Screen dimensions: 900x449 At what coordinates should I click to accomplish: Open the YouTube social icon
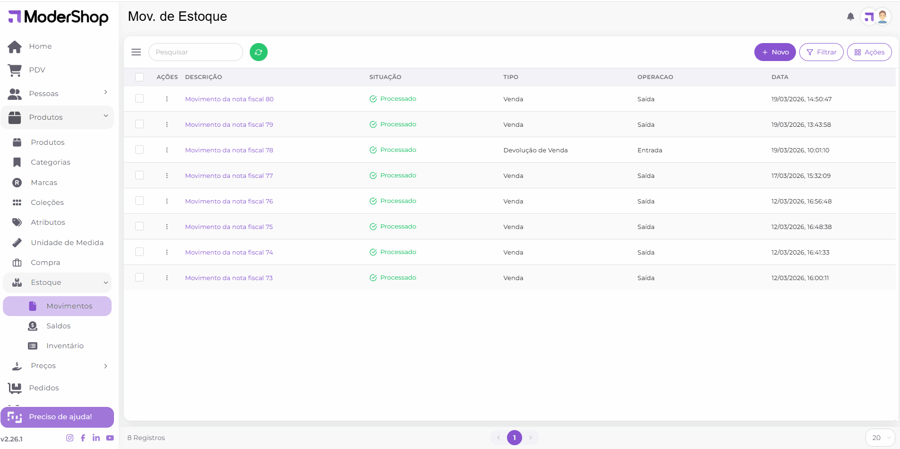pos(110,438)
